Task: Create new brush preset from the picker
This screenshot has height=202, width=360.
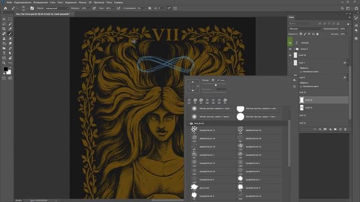Action: click(x=294, y=86)
